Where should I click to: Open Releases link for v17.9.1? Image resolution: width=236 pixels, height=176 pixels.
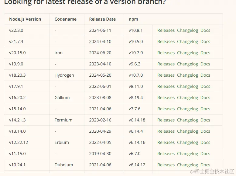pyautogui.click(x=166, y=87)
